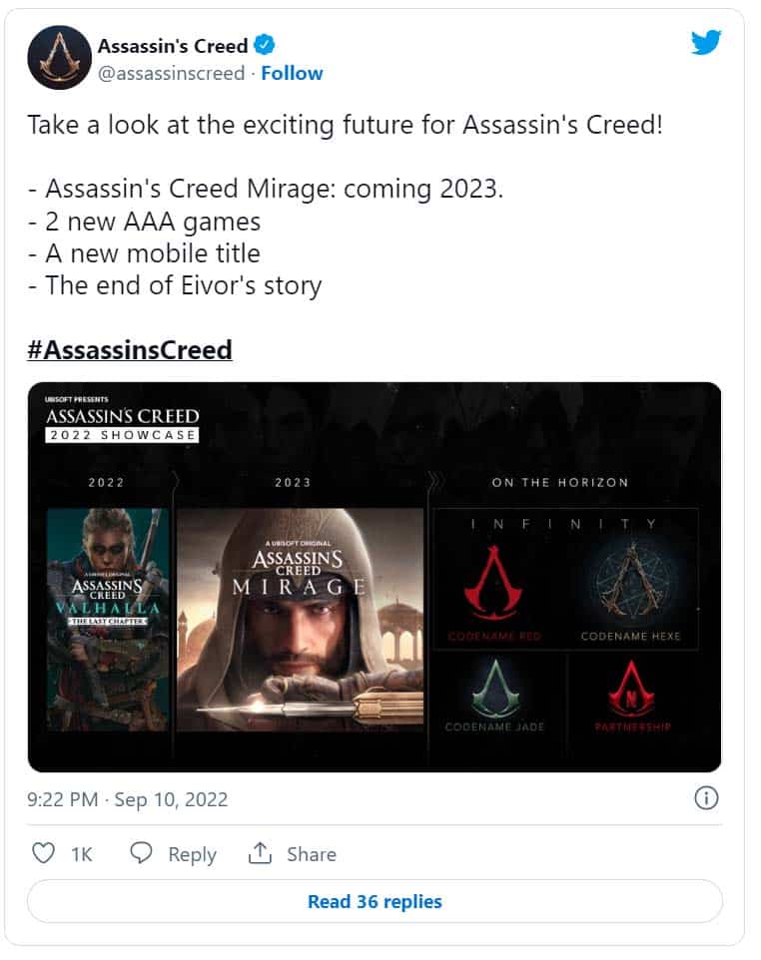Click the reply speech bubble icon
Screen dimensions: 761x960
(143, 853)
